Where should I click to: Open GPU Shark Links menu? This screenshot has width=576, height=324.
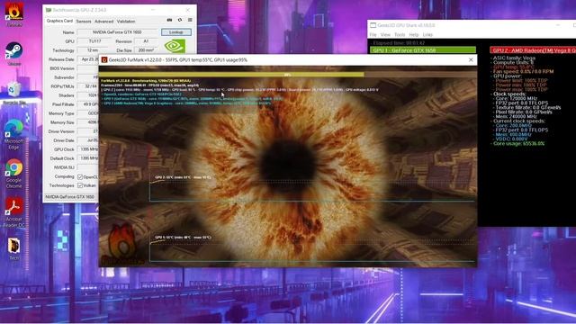(427, 34)
